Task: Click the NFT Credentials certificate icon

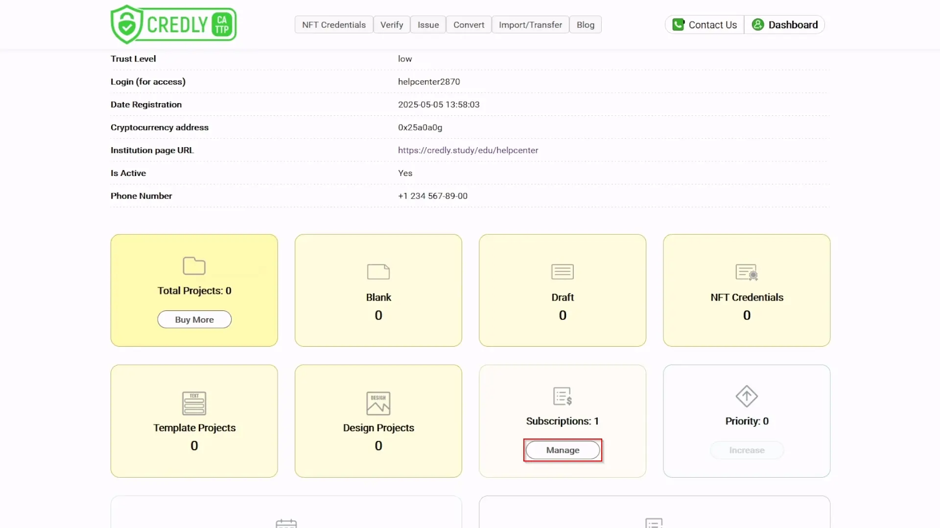Action: [747, 272]
